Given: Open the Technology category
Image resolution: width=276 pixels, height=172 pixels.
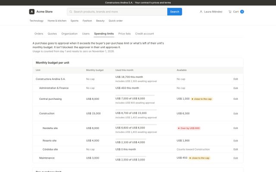Looking at the screenshot, I should pos(36,21).
